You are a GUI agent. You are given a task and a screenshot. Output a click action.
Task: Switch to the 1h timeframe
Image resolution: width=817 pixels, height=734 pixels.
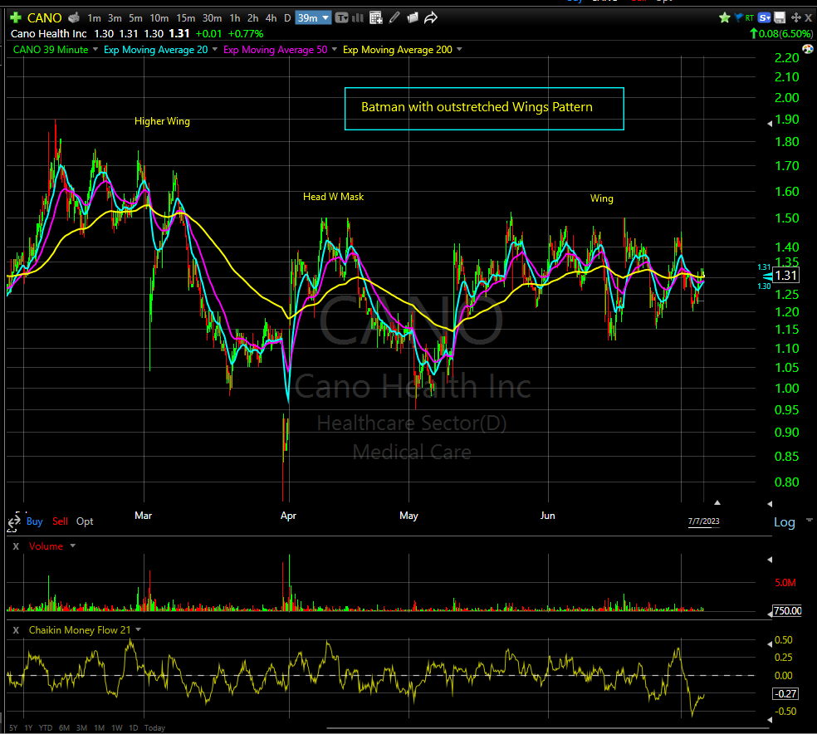tap(235, 18)
